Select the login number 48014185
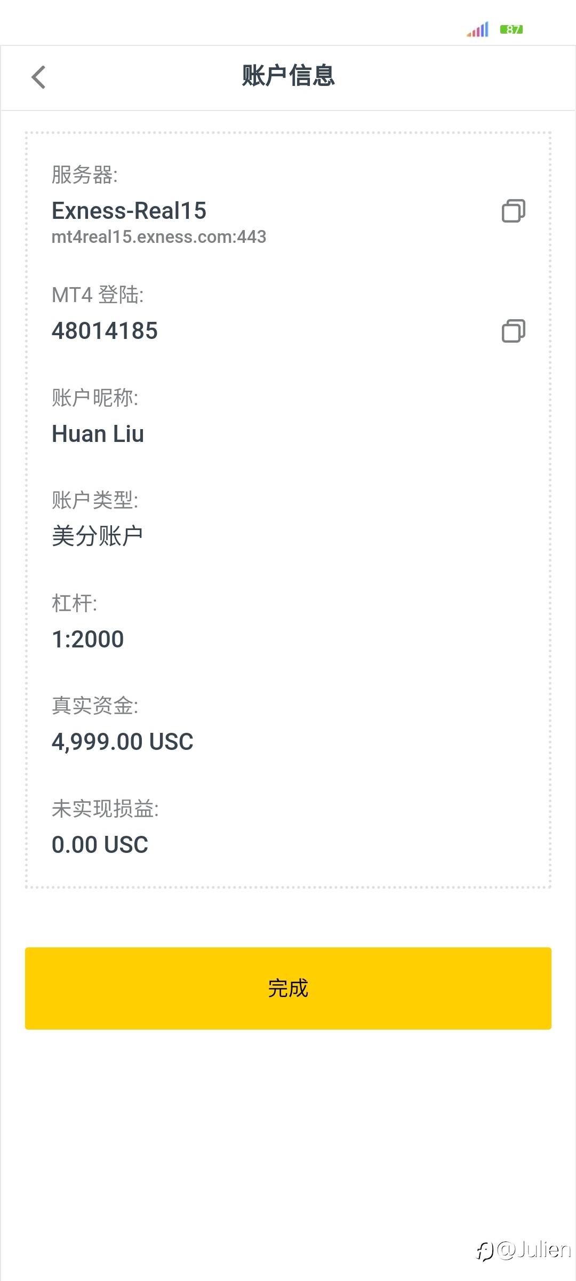Screen dimensions: 576x1281 (105, 331)
